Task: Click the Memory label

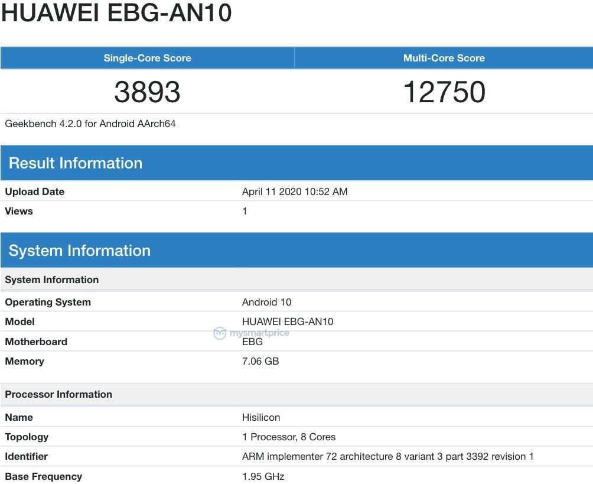Action: coord(25,362)
